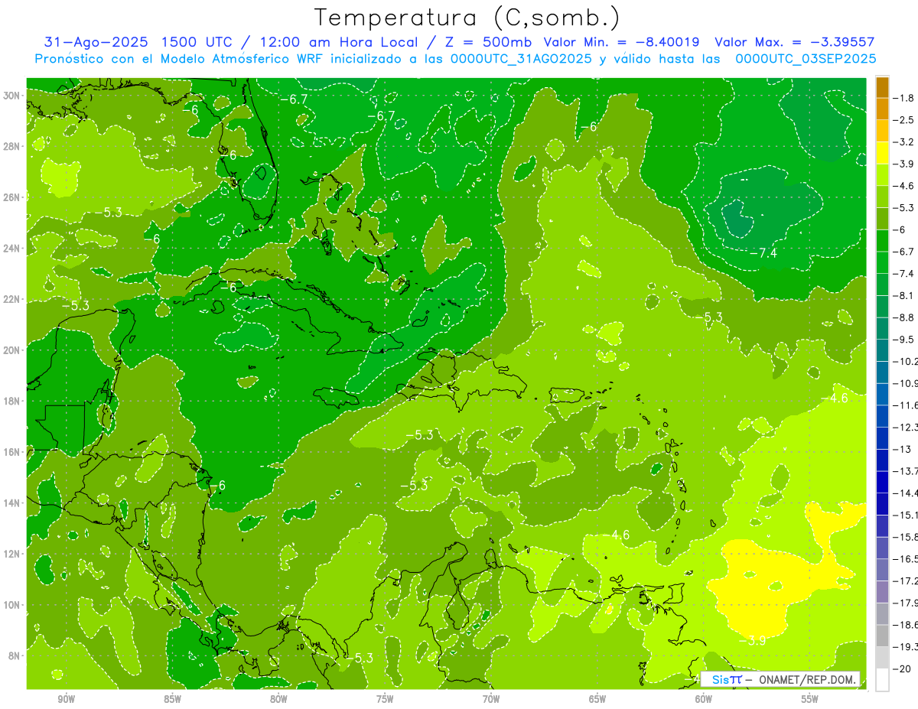
Task: Click "12:00 am Hora Local" in the header
Action: [337, 42]
